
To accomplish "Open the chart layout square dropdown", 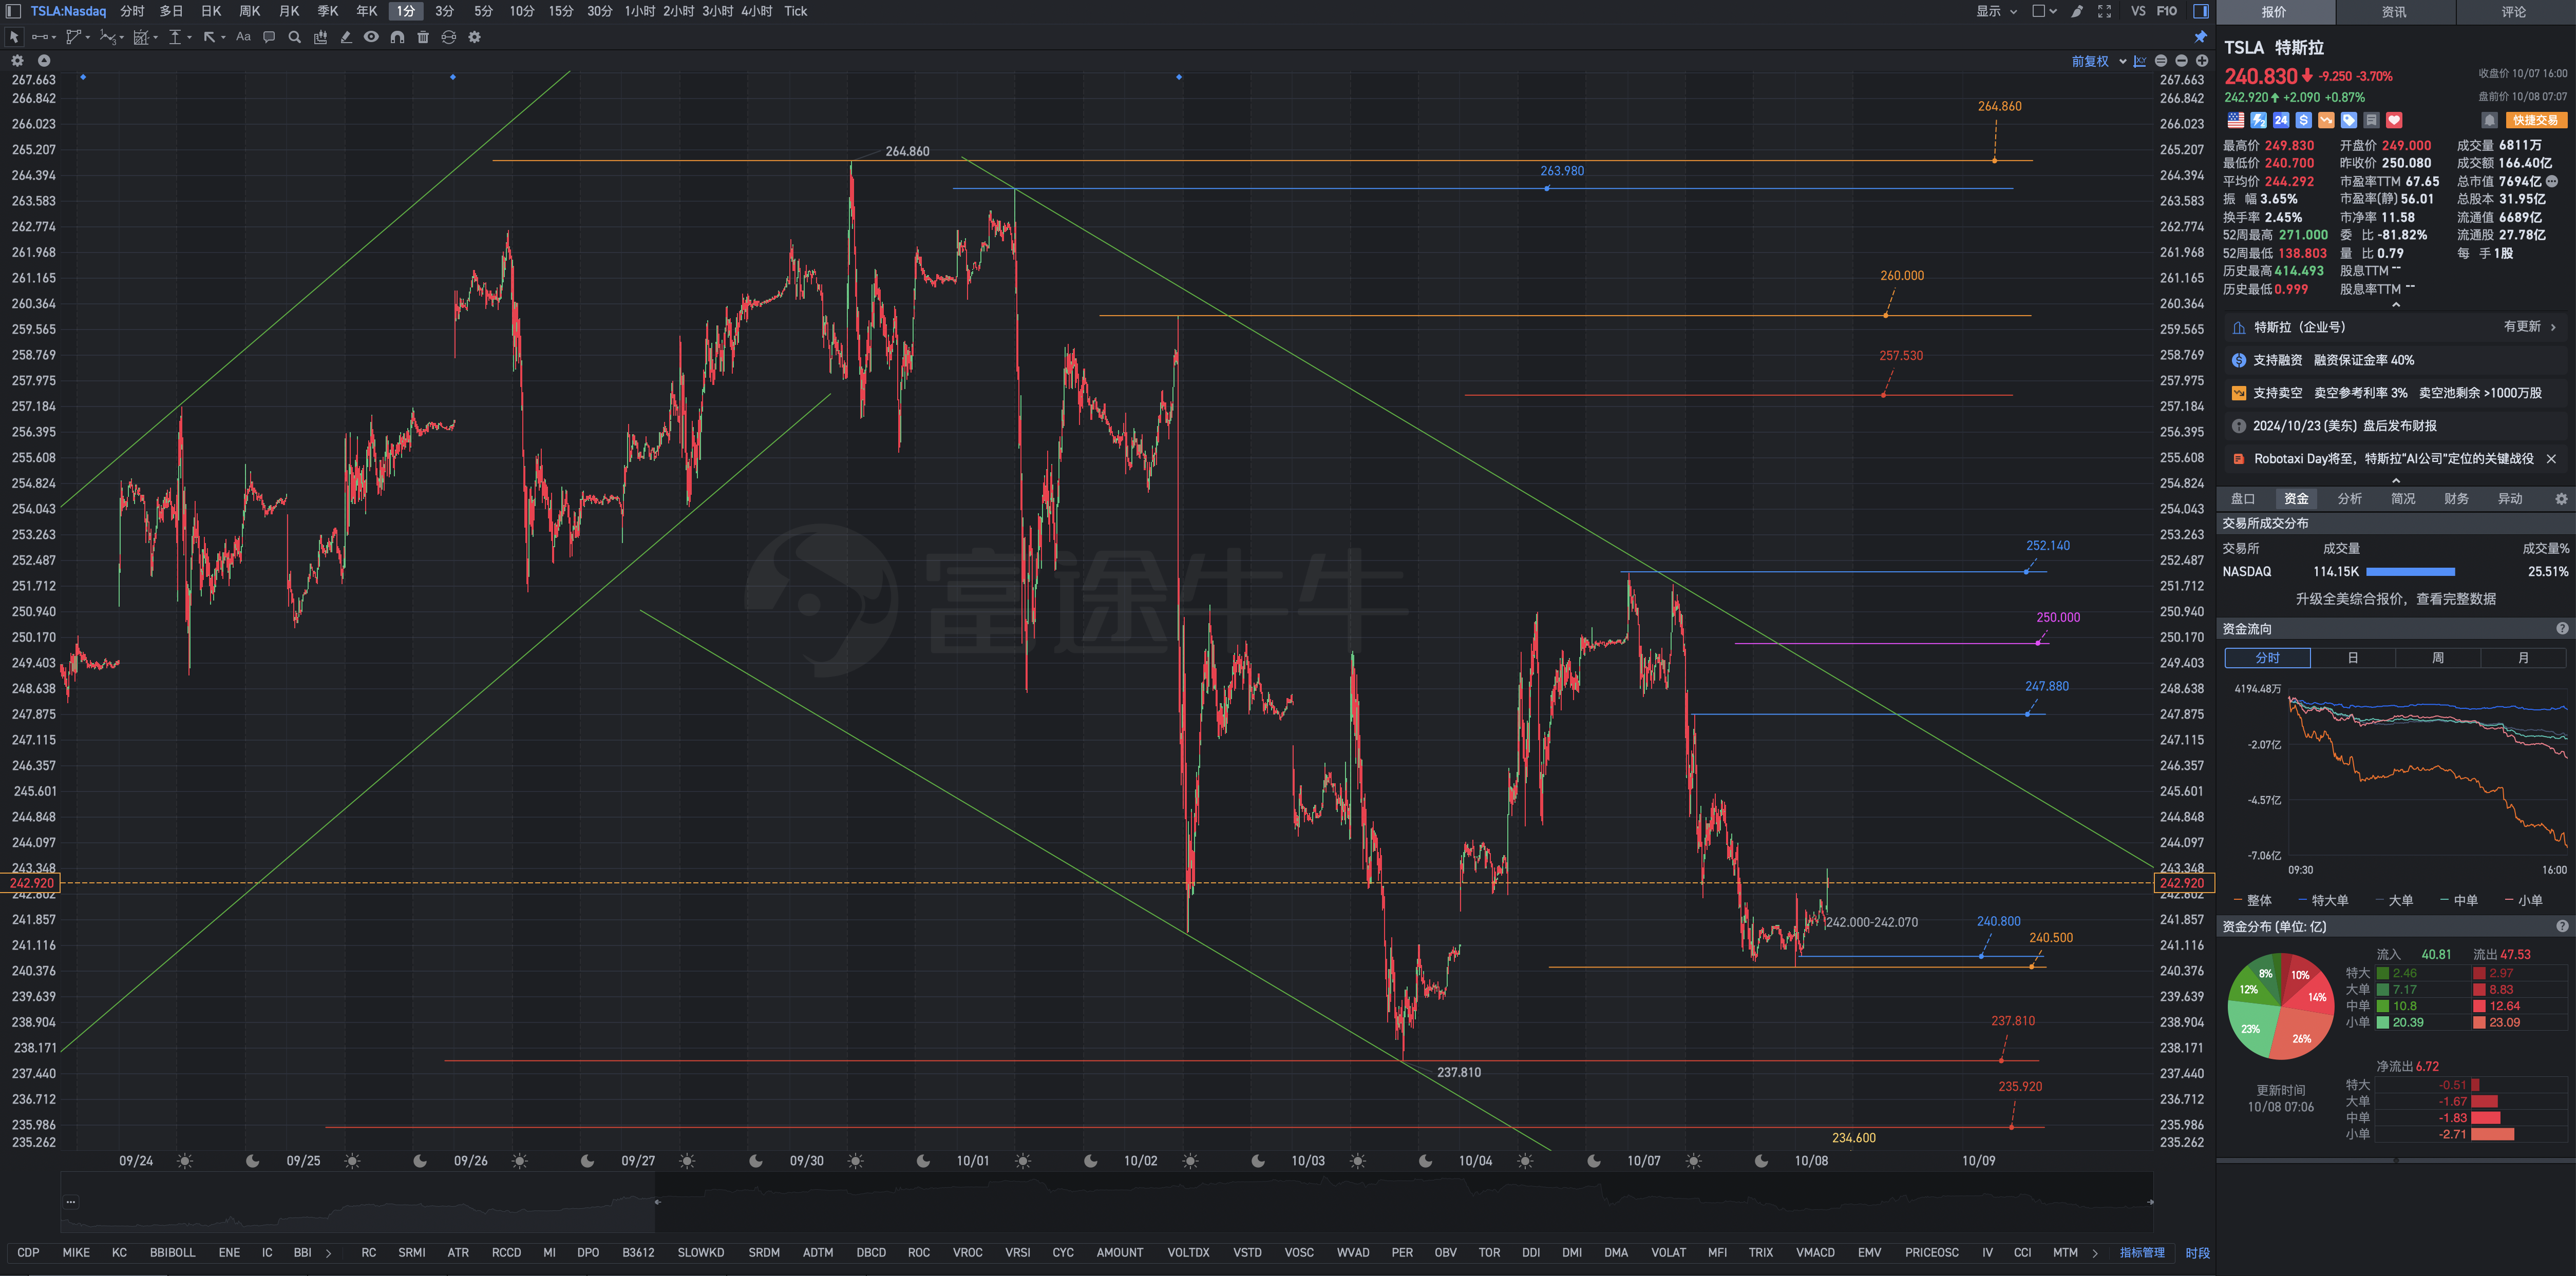I will click(2044, 11).
